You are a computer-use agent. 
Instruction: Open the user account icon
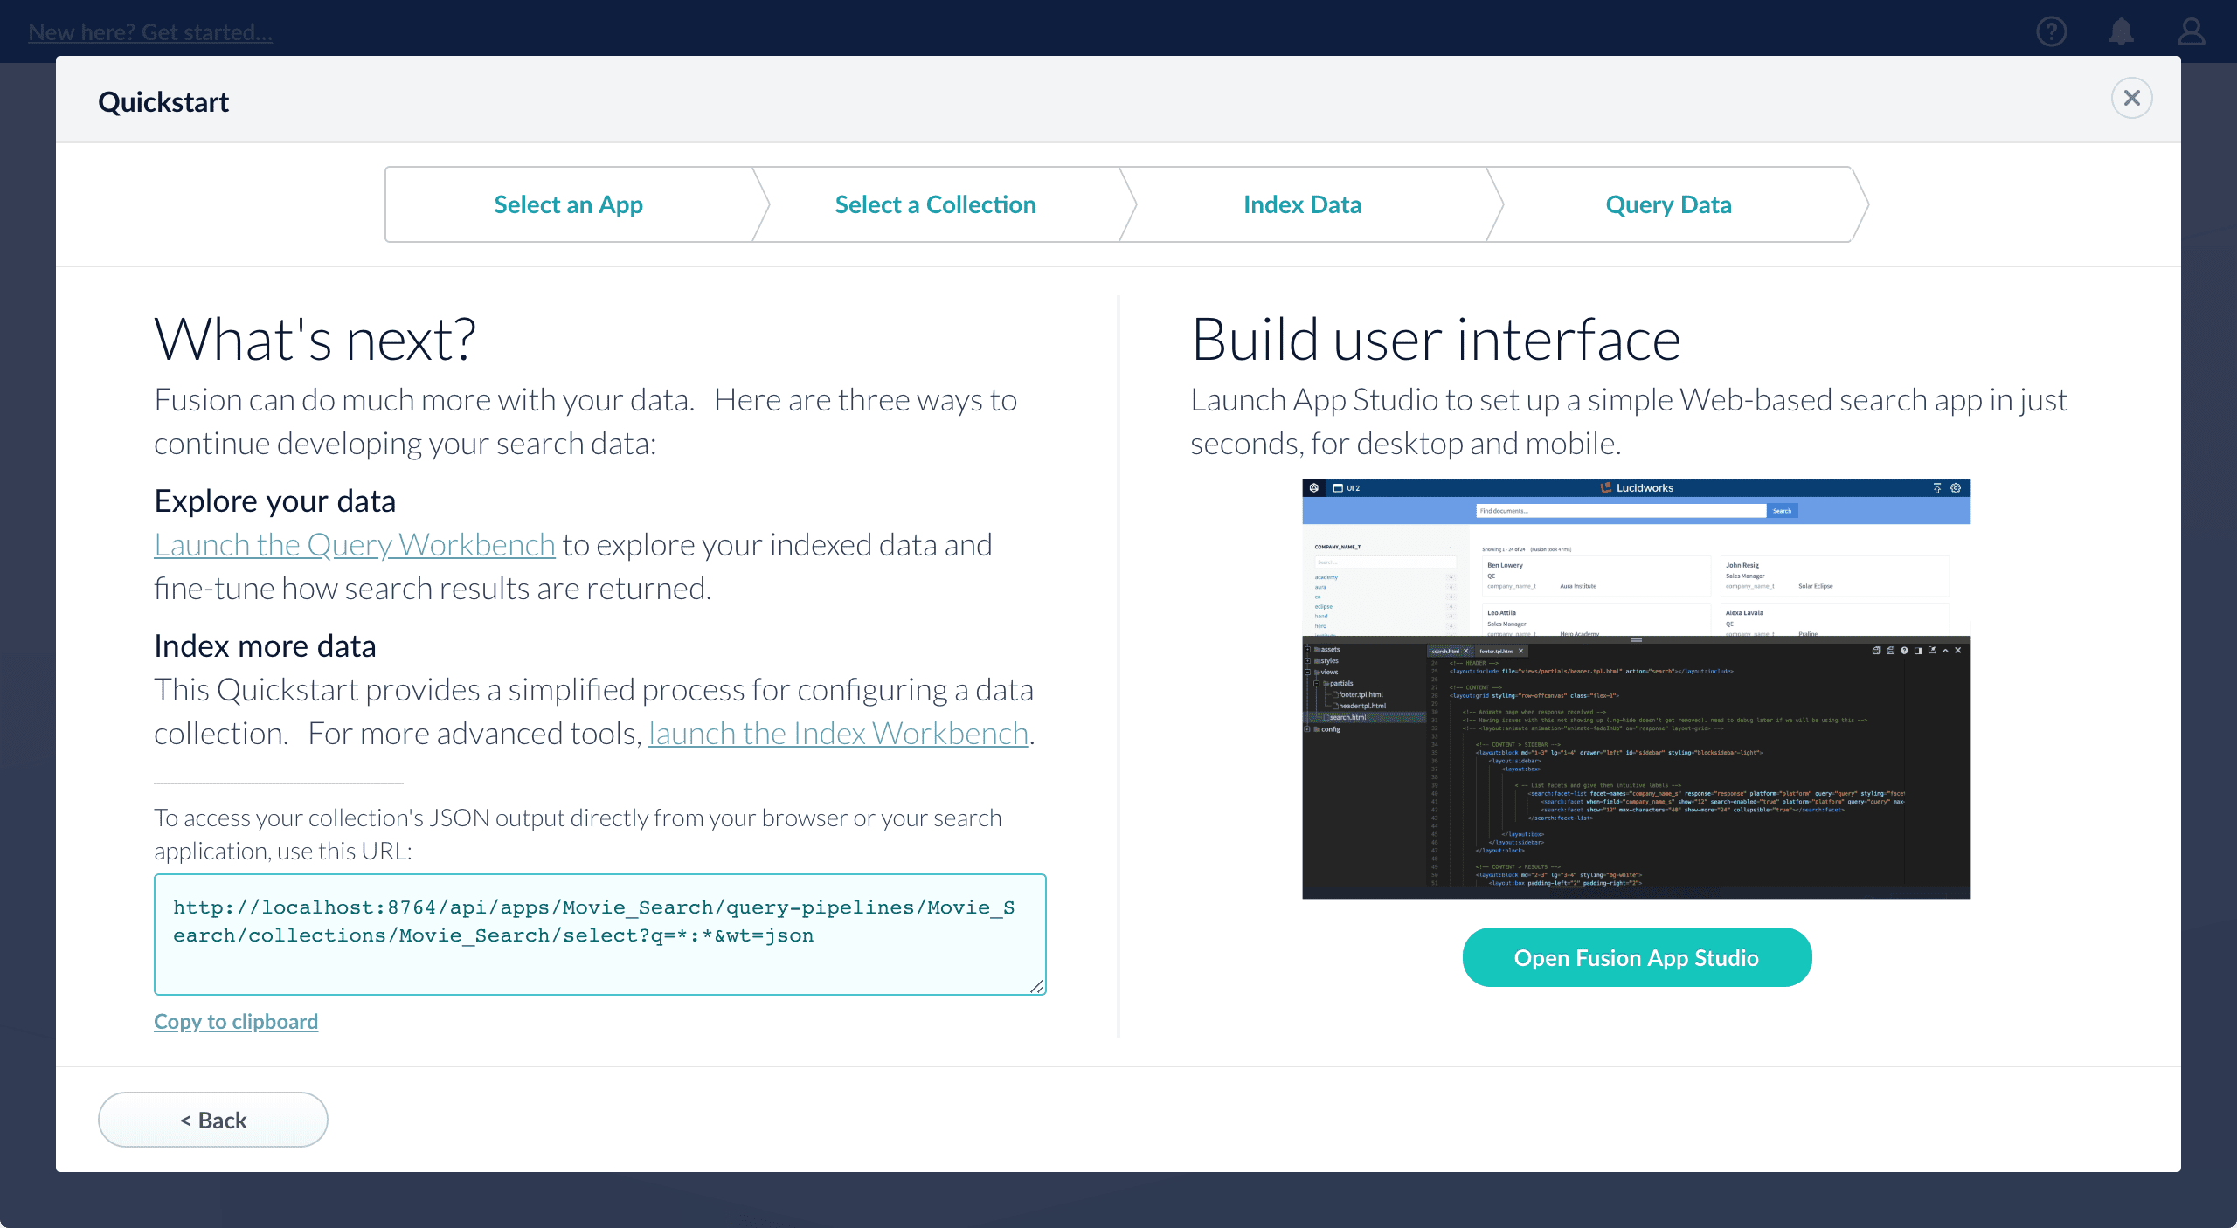point(2191,32)
